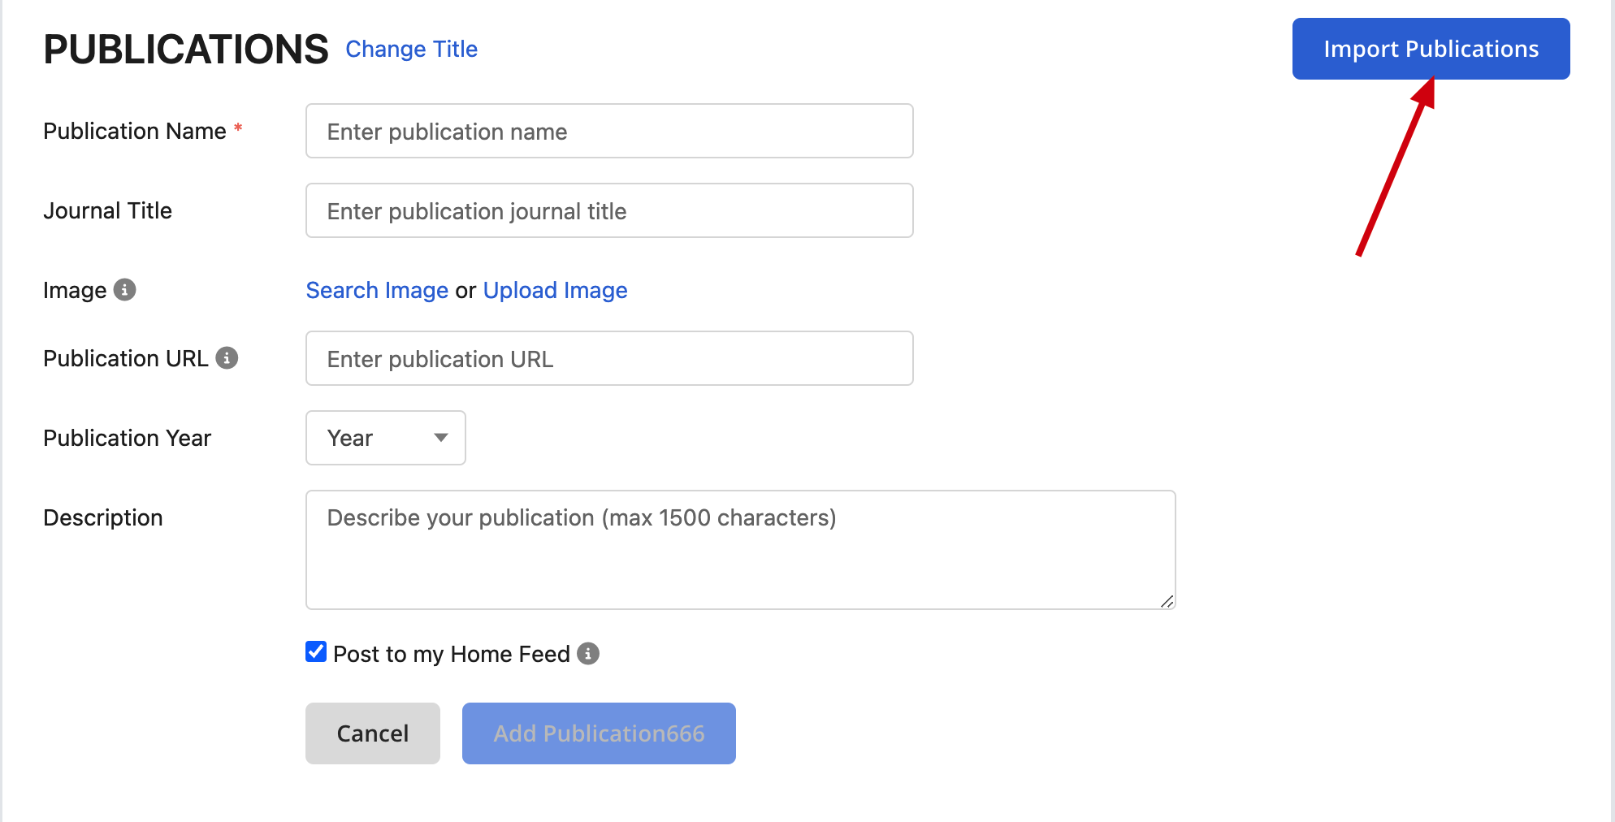Focus the Publication URL input field
The width and height of the screenshot is (1615, 822).
(x=609, y=358)
